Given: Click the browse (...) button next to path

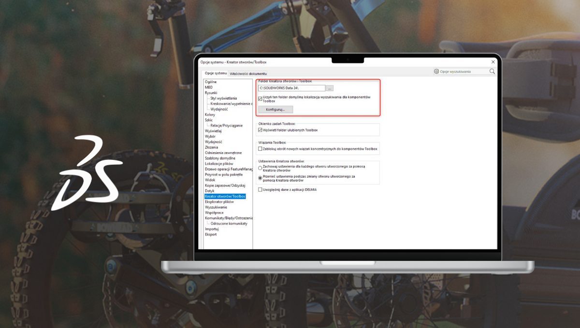Looking at the screenshot, I should tap(330, 88).
